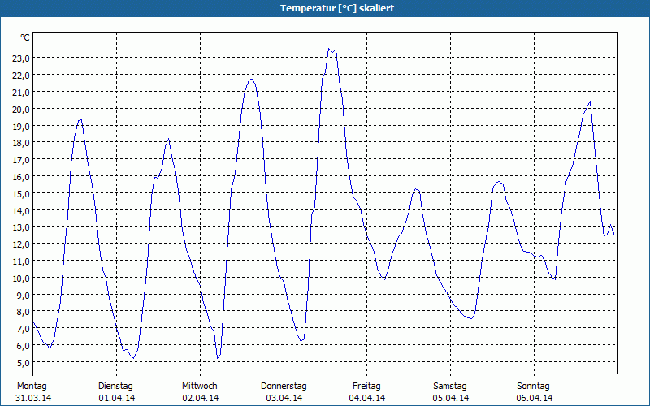Click the 8,0 y-axis label
The width and height of the screenshot is (650, 406).
(23, 312)
